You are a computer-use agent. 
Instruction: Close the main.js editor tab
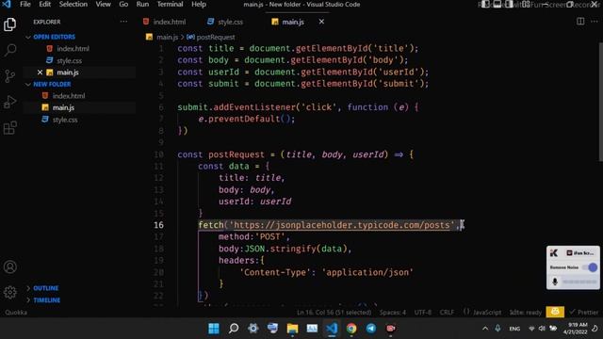click(x=321, y=22)
